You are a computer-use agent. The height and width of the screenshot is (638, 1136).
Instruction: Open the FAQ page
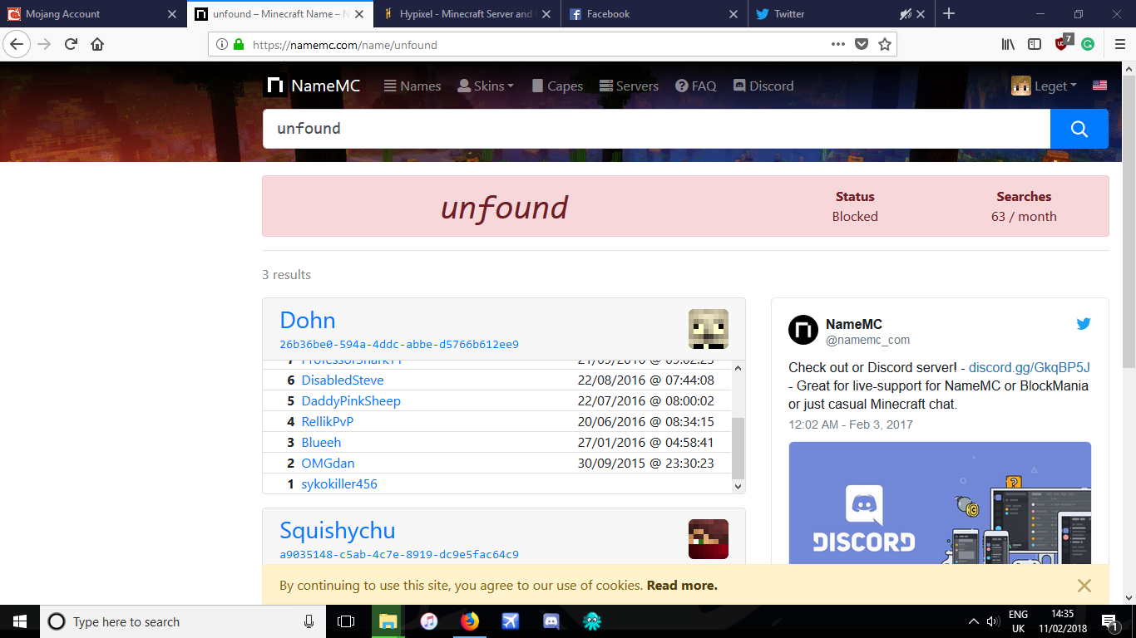695,86
